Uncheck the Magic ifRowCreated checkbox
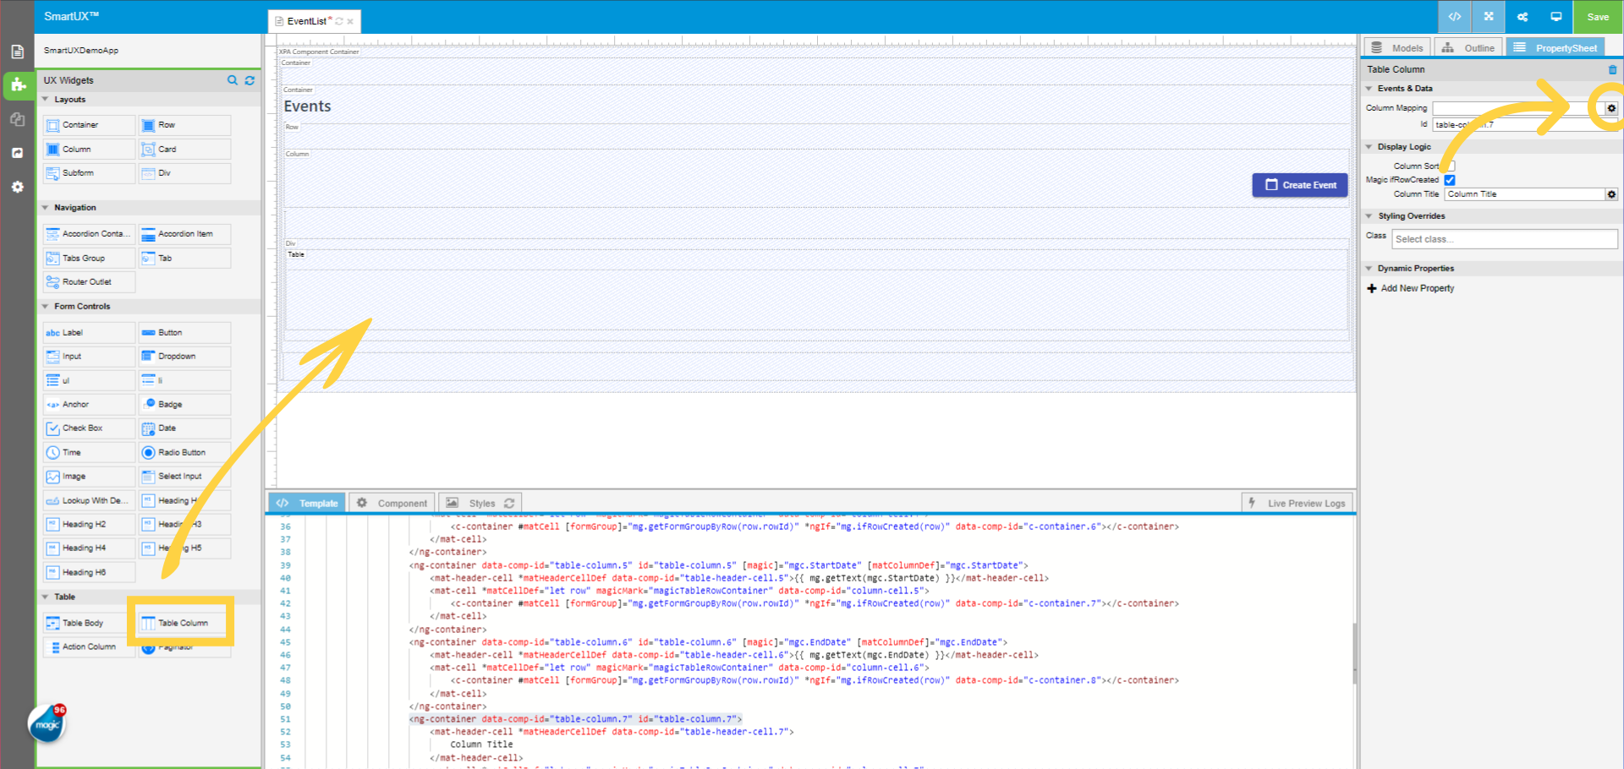This screenshot has height=769, width=1624. point(1450,179)
